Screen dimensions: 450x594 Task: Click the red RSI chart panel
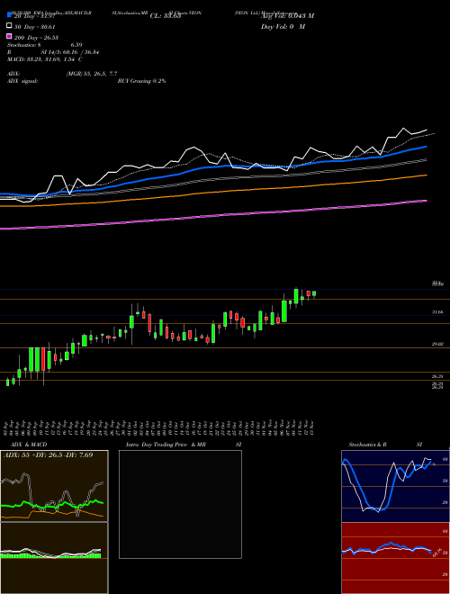395,558
